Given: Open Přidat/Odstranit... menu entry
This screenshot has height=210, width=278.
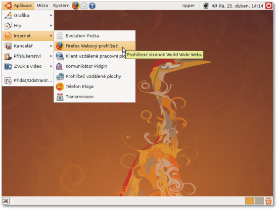Looking at the screenshot, I should (x=28, y=80).
